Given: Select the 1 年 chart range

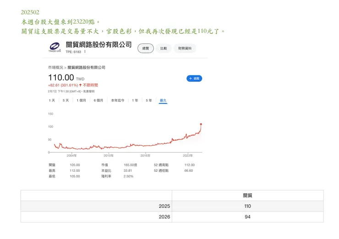Looking at the screenshot, I should tap(135, 100).
